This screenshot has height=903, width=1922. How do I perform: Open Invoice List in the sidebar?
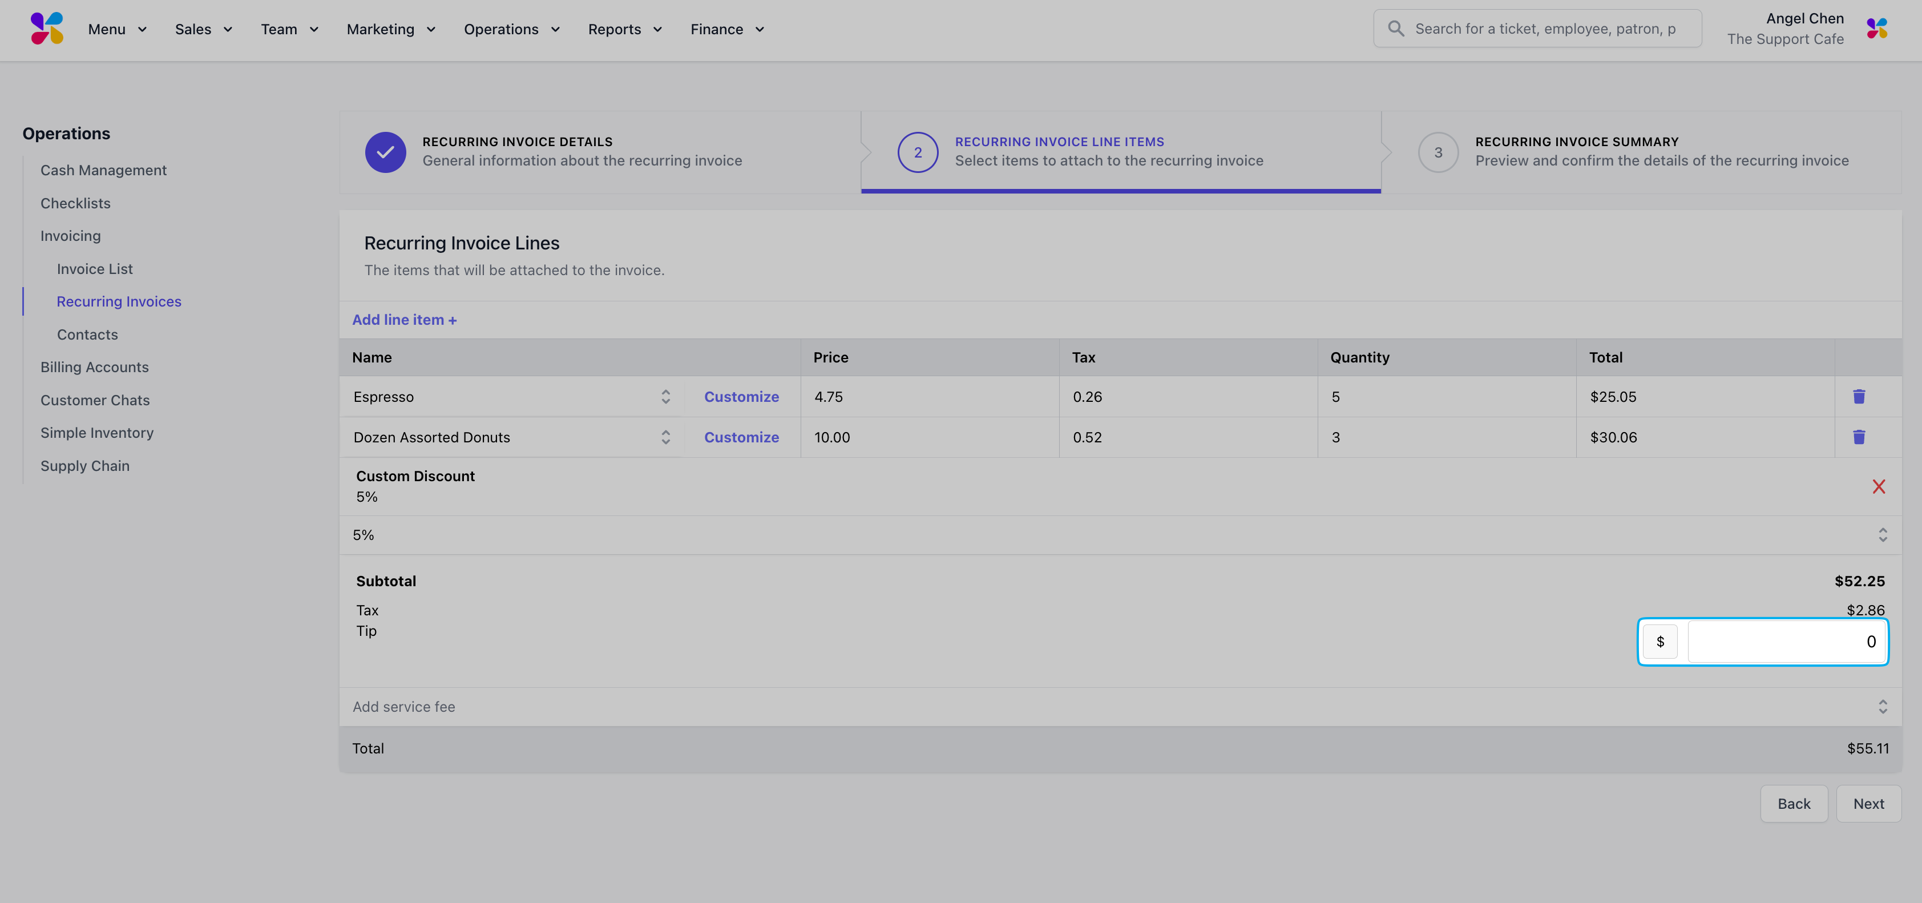pos(95,269)
